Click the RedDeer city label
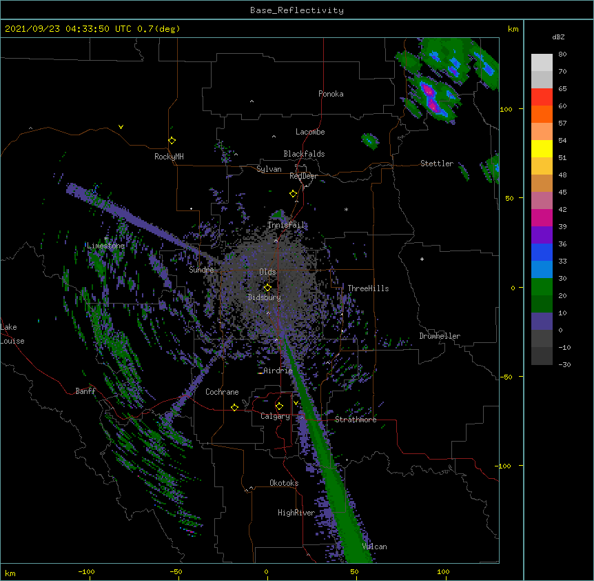The height and width of the screenshot is (581, 594). (x=303, y=176)
